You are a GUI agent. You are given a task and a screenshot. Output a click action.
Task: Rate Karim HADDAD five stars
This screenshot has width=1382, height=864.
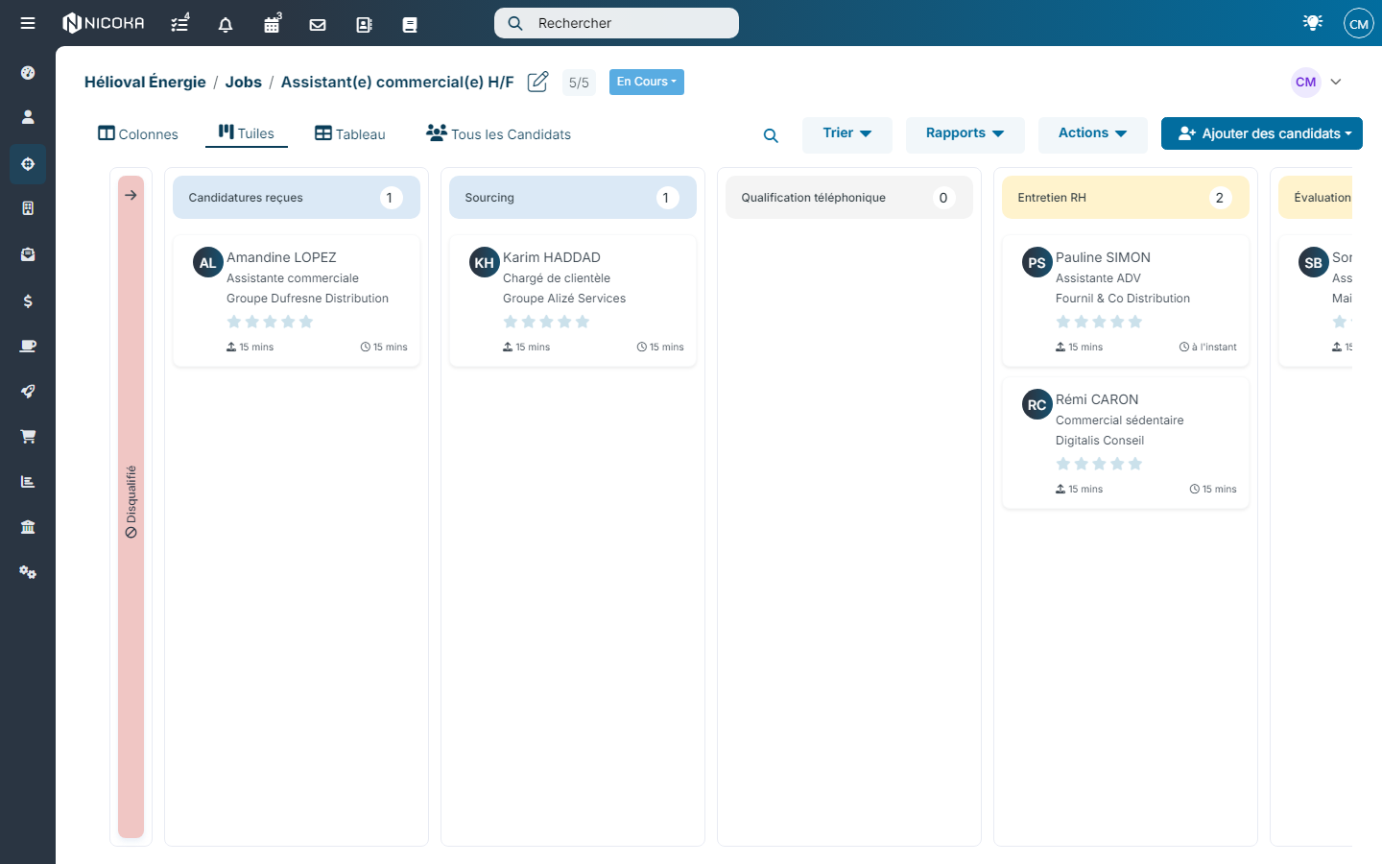583,322
